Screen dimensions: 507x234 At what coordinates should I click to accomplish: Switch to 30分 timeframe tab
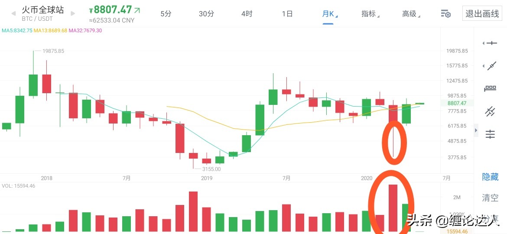[206, 14]
